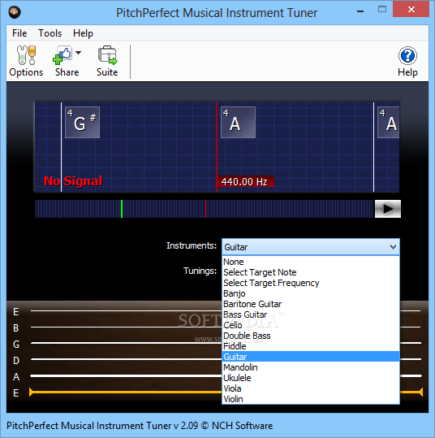Image resolution: width=435 pixels, height=438 pixels.
Task: Select Ukulele from the instruments list
Action: (x=311, y=378)
